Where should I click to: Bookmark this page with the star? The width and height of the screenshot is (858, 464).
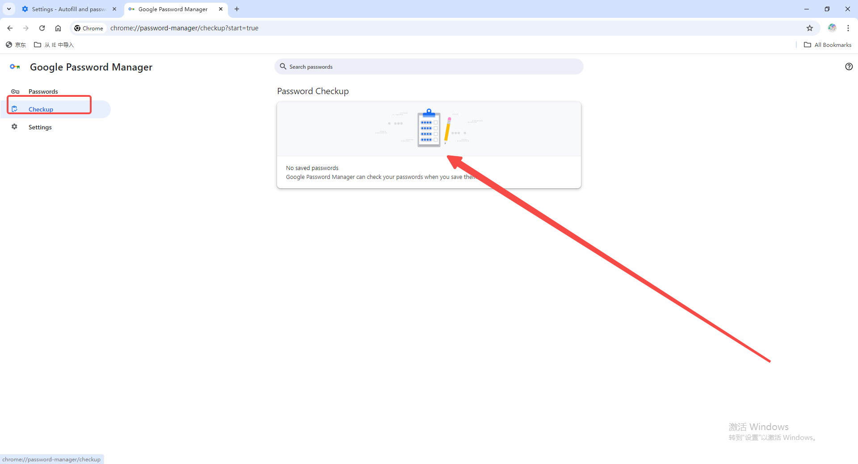810,28
